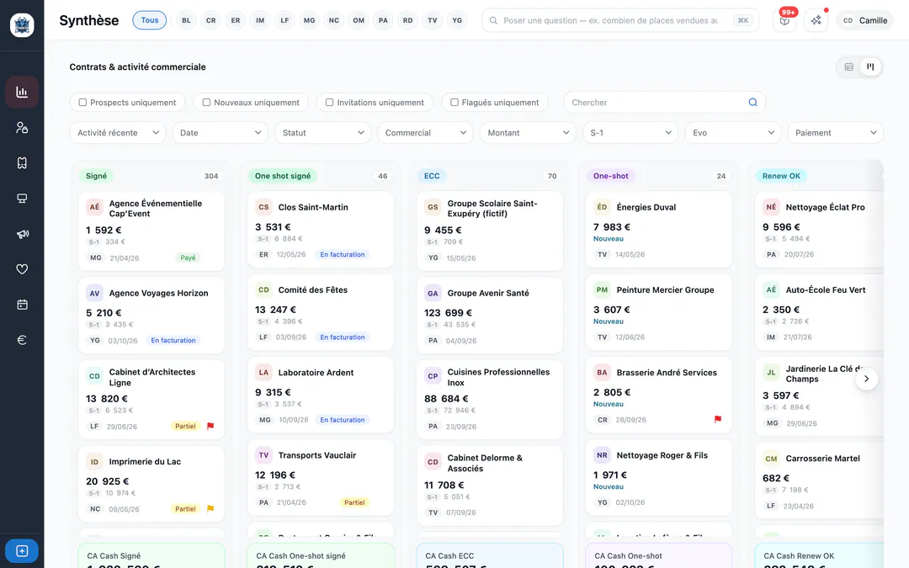Viewport: 909px width, 568px height.
Task: Click the club logo at top of sidebar
Action: click(x=22, y=25)
